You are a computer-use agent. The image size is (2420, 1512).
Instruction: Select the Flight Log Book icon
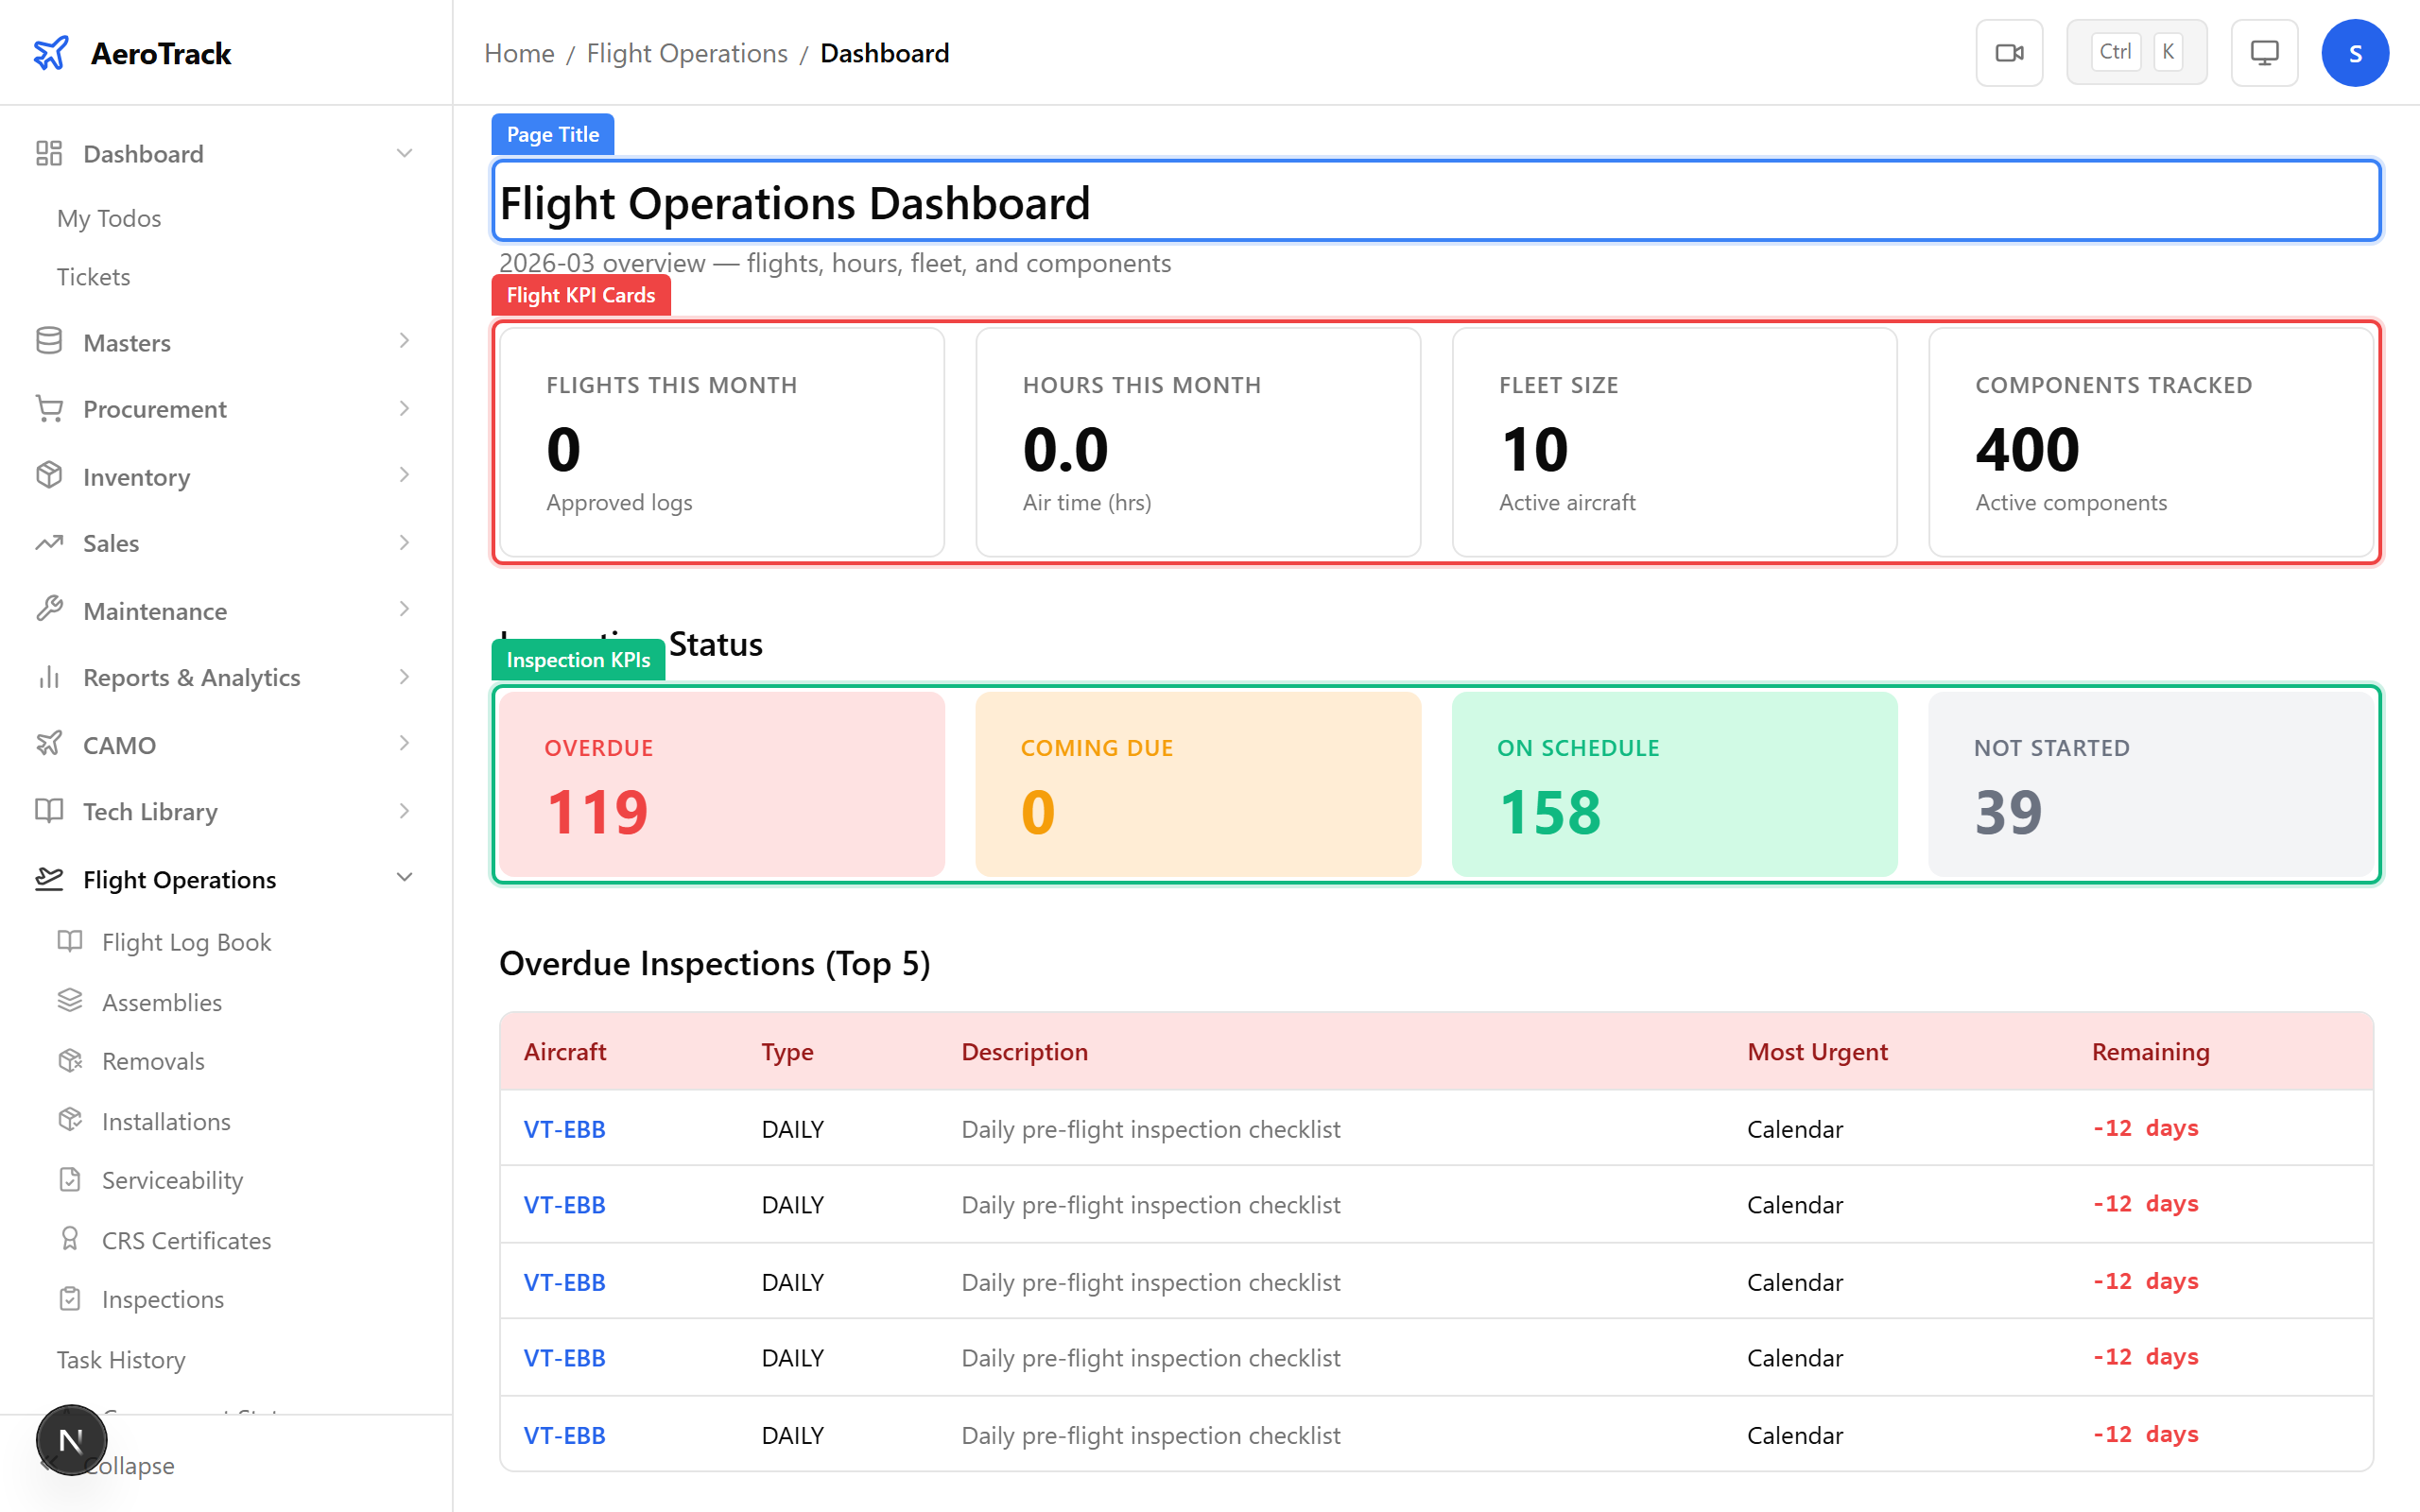click(70, 941)
